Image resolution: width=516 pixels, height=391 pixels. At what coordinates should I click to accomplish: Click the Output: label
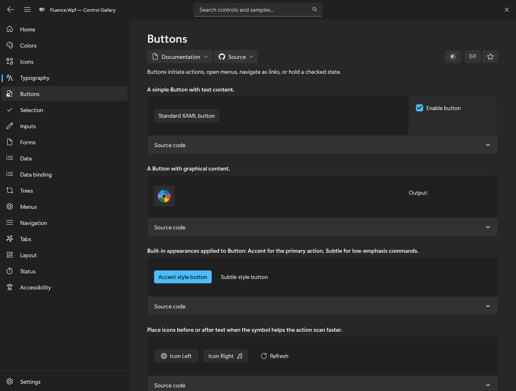[x=418, y=193]
